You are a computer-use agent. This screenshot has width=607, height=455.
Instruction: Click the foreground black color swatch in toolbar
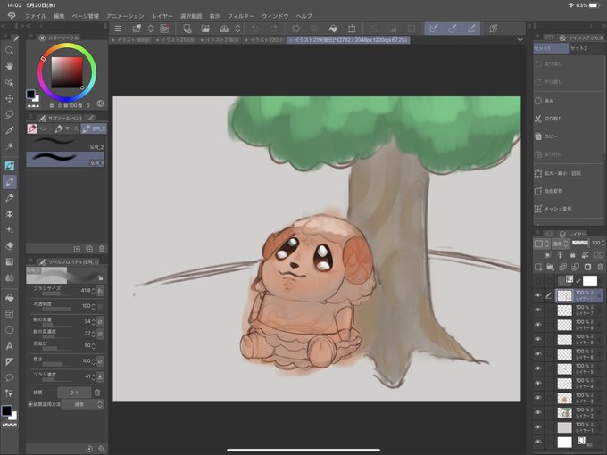(x=6, y=410)
